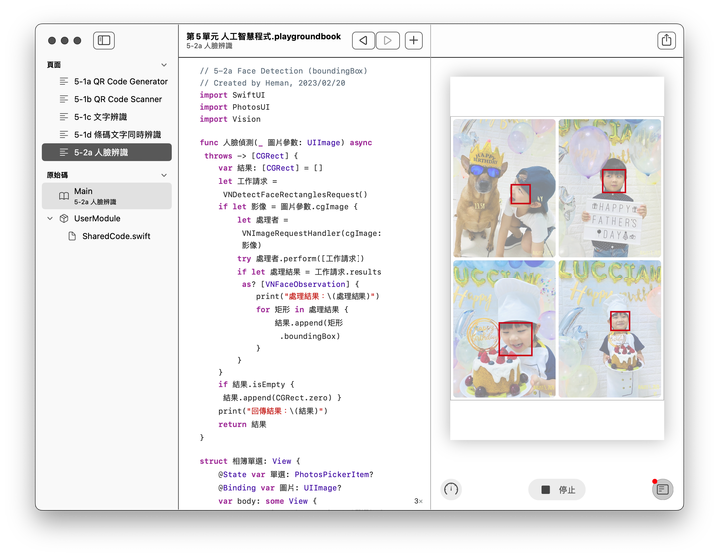The image size is (719, 557).
Task: Click the 3× indicator in editor
Action: (x=418, y=501)
